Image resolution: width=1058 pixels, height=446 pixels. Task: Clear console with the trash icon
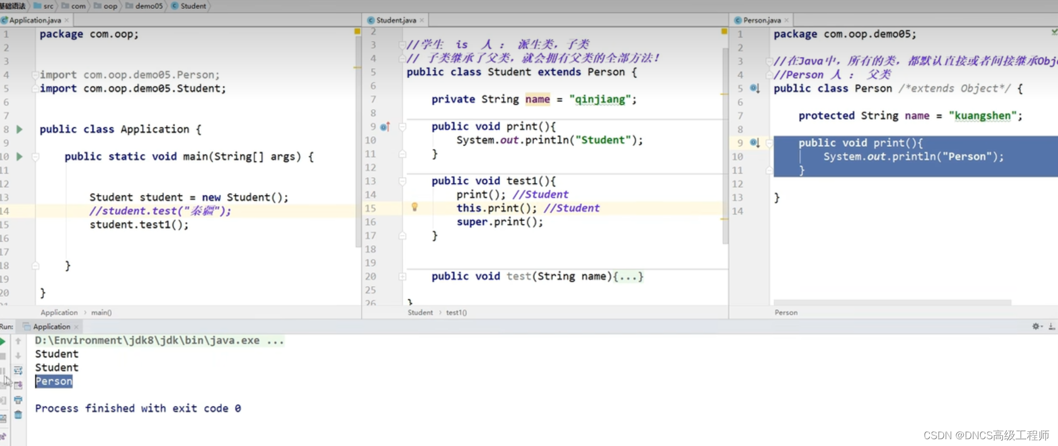pos(18,415)
